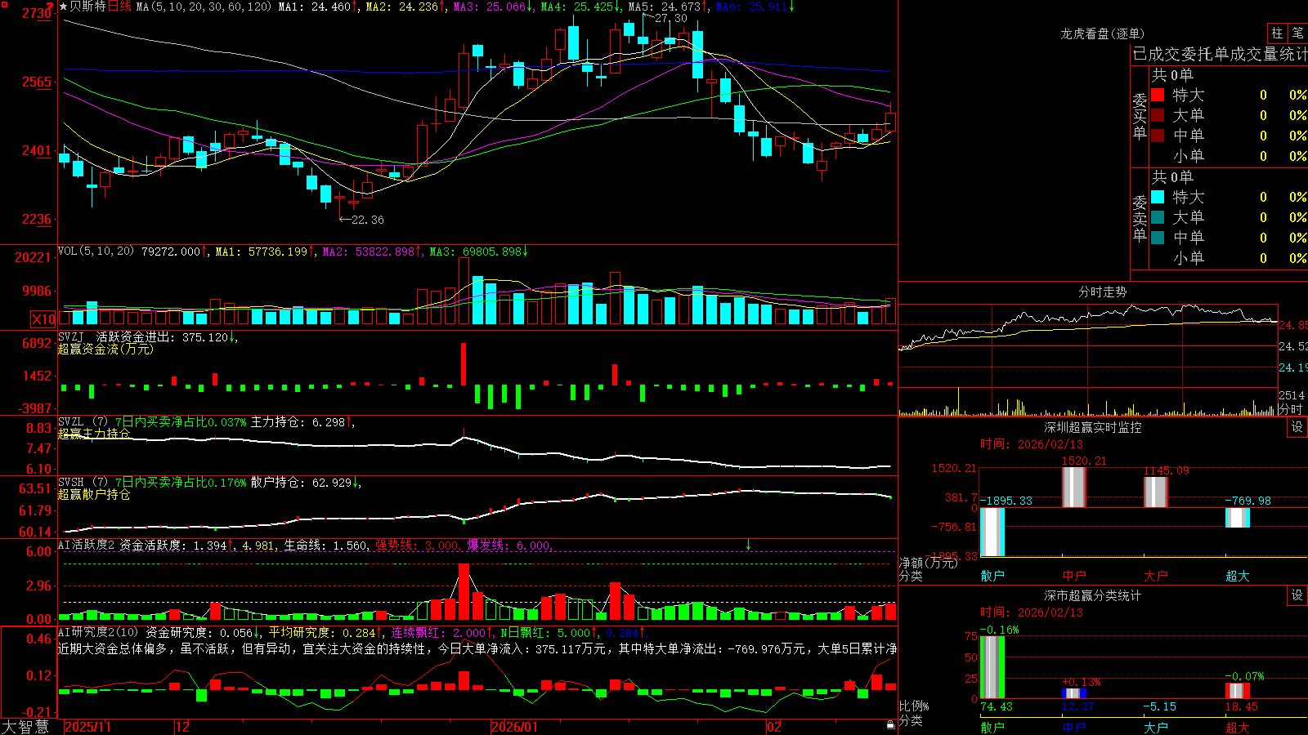Click the 连续飘红: 2.000 label
This screenshot has height=735, width=1308.
point(441,633)
